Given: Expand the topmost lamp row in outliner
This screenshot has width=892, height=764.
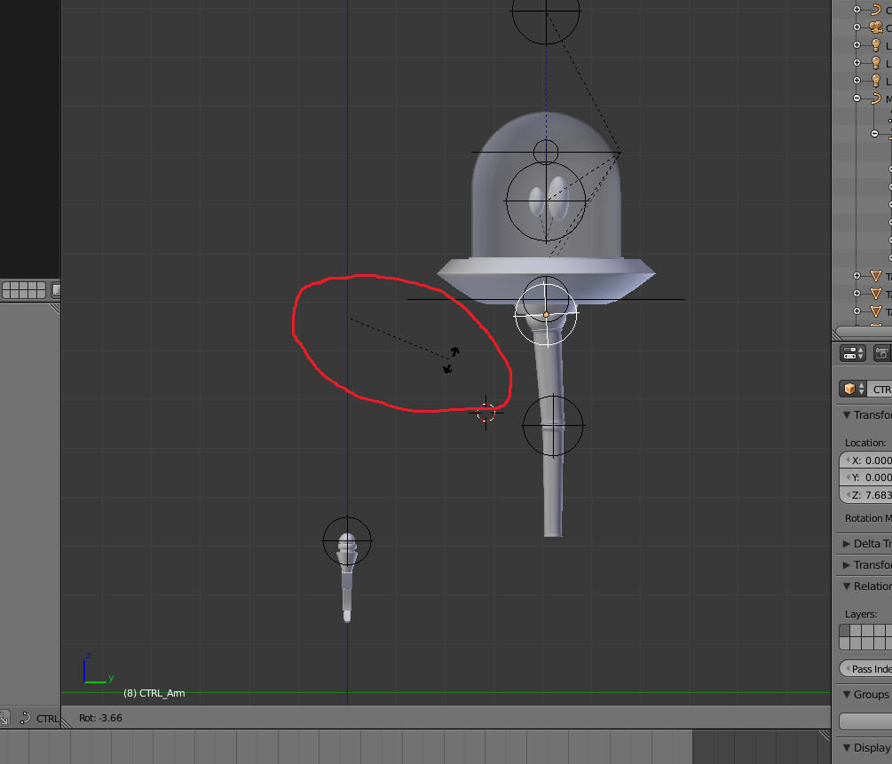Looking at the screenshot, I should coord(856,45).
